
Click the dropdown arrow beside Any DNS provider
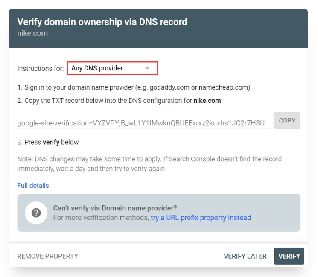pyautogui.click(x=147, y=68)
